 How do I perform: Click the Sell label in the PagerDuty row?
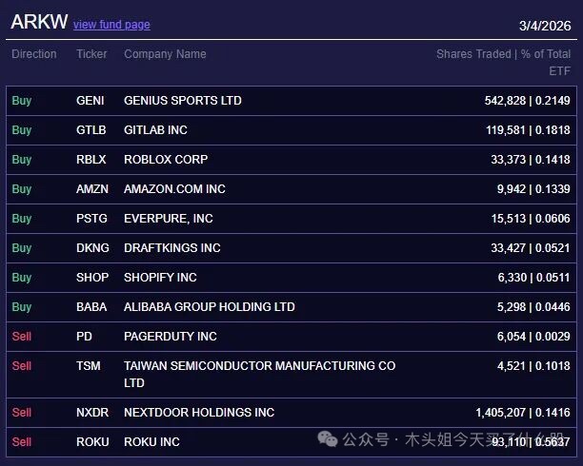(22, 337)
